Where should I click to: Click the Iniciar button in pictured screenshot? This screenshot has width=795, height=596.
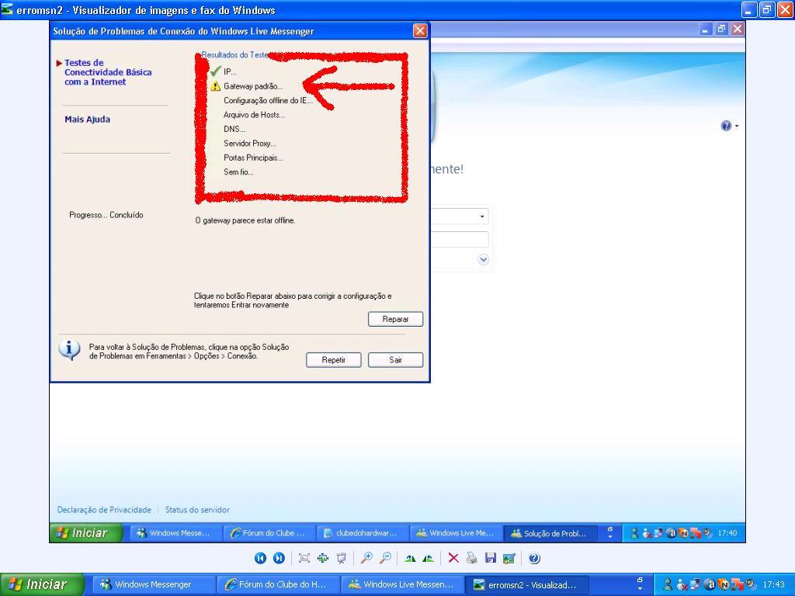click(85, 532)
